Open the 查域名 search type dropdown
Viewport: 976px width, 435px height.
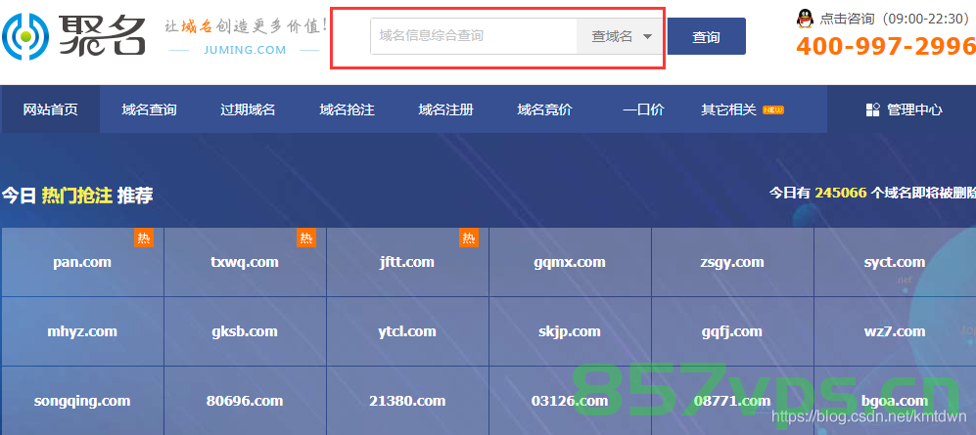621,37
